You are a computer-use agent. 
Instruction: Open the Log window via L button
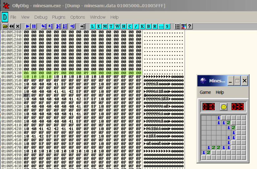point(93,26)
